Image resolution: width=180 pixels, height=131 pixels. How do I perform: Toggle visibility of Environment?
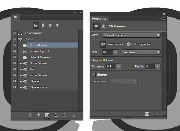[14, 33]
